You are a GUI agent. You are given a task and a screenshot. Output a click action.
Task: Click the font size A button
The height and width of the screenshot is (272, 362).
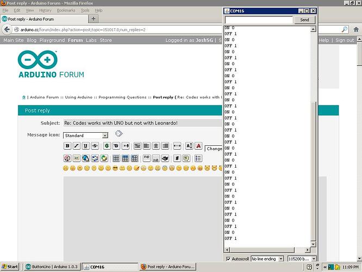click(189, 146)
